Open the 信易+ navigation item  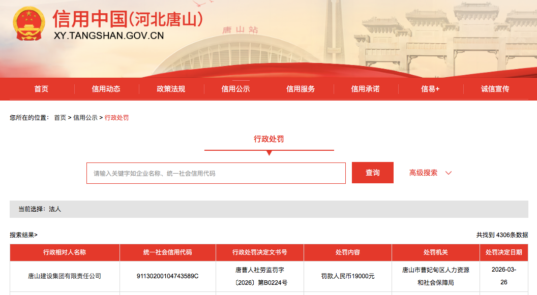pos(430,89)
